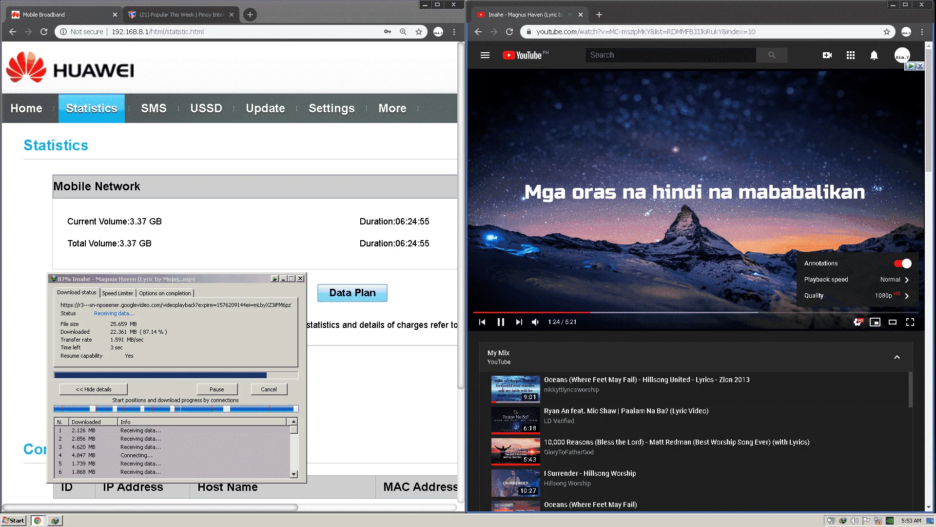Seek on the YouTube video progress bar

pyautogui.click(x=696, y=312)
